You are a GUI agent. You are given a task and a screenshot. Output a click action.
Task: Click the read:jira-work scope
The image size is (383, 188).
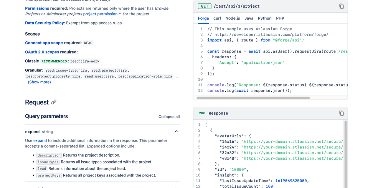85,61
